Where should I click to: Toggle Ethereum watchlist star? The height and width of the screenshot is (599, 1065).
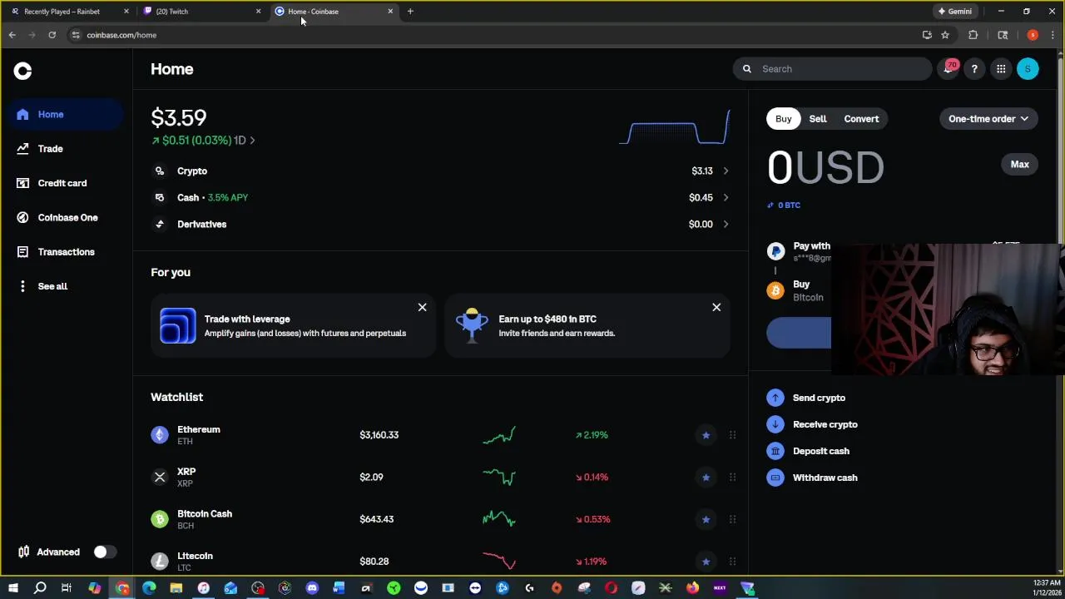[706, 435]
